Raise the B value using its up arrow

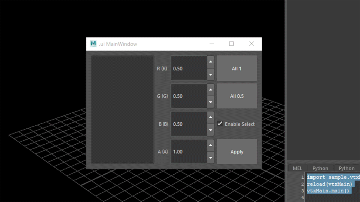tap(210, 117)
